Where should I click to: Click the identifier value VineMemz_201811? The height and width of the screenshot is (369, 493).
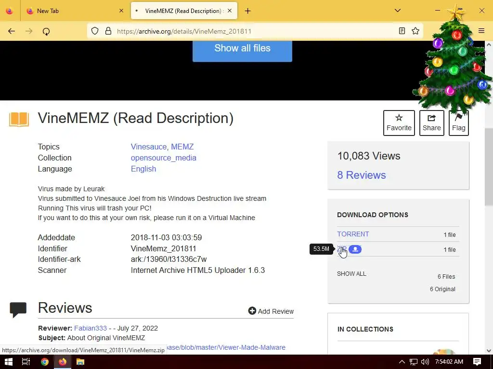pos(164,248)
